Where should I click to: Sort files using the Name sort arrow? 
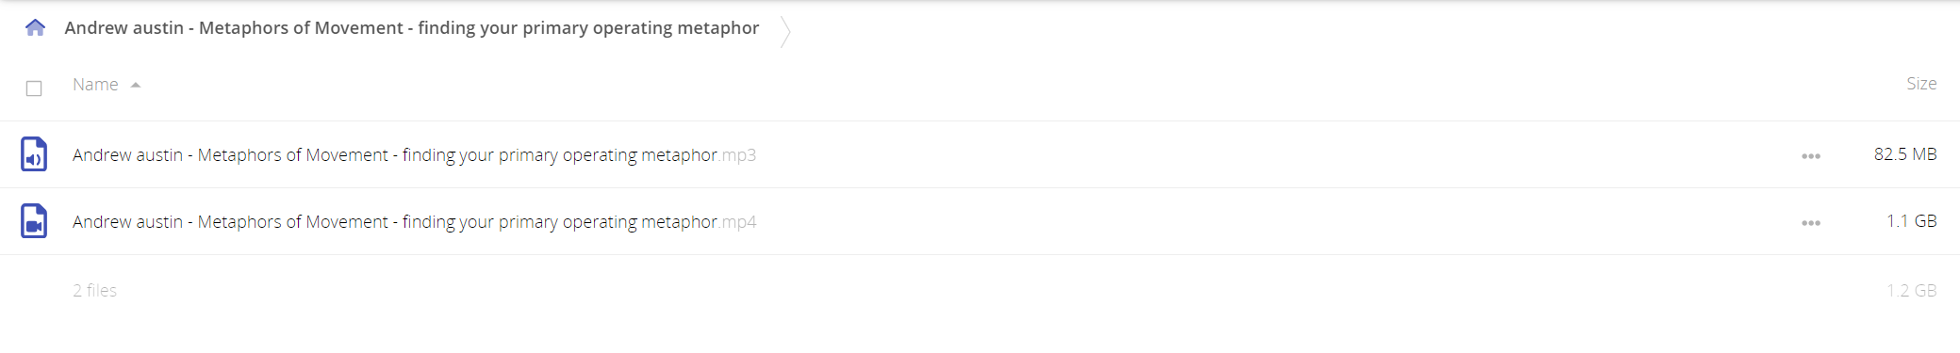(136, 85)
